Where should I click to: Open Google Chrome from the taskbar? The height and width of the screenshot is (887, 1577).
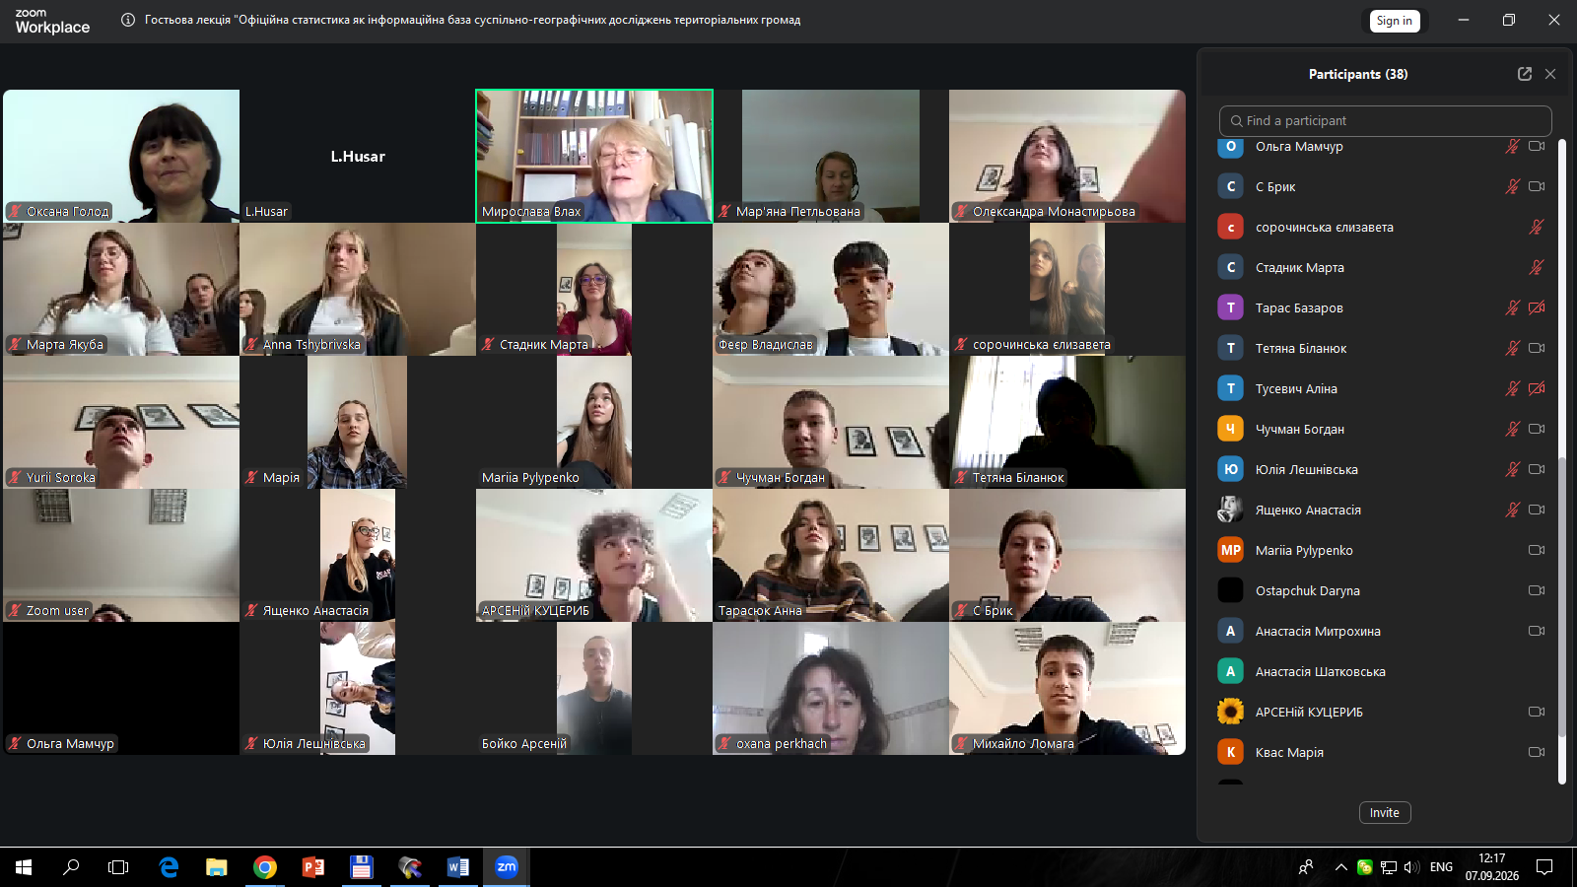pos(265,867)
